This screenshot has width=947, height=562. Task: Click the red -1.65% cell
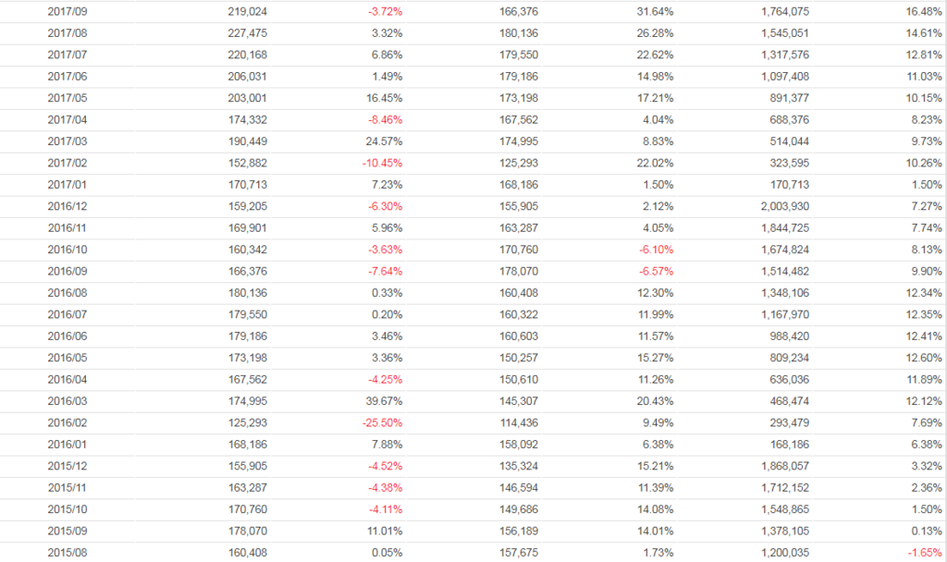927,554
